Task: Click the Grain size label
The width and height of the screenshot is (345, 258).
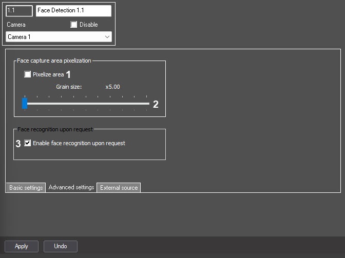Action: coord(69,87)
